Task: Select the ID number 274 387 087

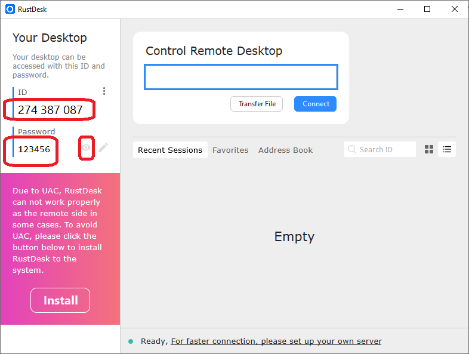Action: pyautogui.click(x=50, y=110)
